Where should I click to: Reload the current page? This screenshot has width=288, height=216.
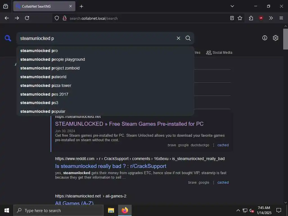pyautogui.click(x=27, y=18)
